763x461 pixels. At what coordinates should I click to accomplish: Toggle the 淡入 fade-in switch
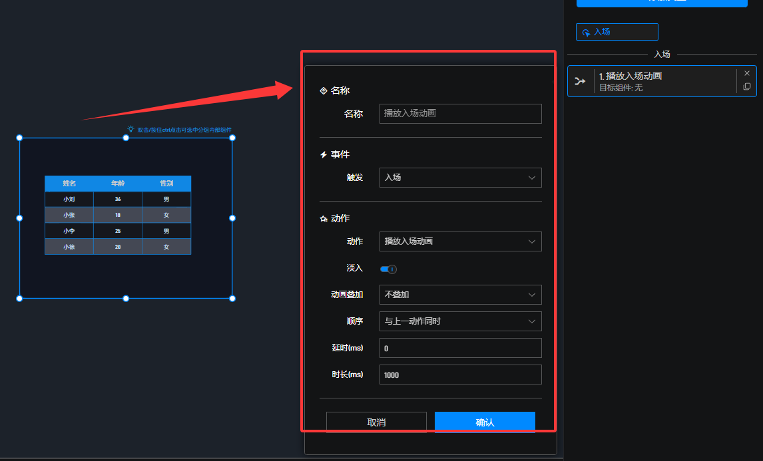click(x=388, y=269)
